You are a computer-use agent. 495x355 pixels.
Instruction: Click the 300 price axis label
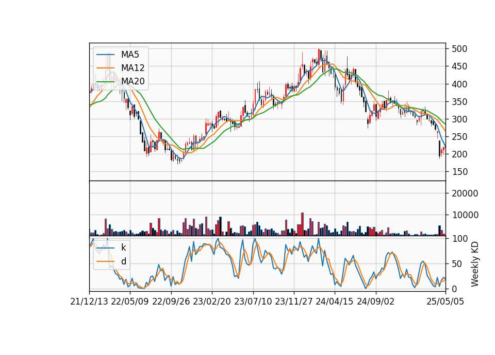click(459, 119)
